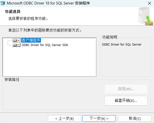Cancel setup with 取消(C) button
The height and width of the screenshot is (123, 154).
tap(135, 119)
